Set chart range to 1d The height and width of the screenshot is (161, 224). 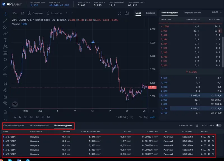tap(48, 117)
